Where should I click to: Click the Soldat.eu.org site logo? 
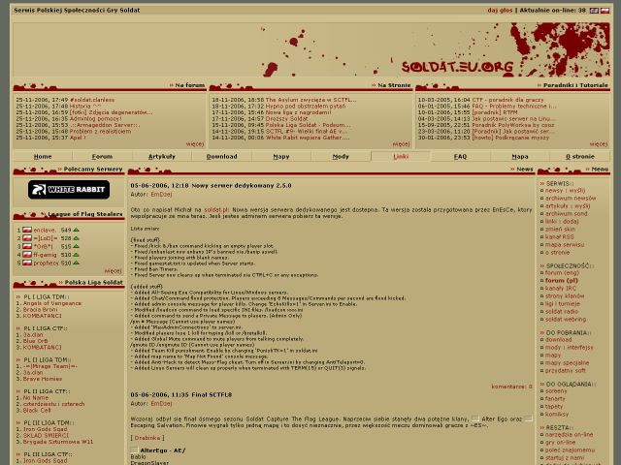pyautogui.click(x=458, y=66)
